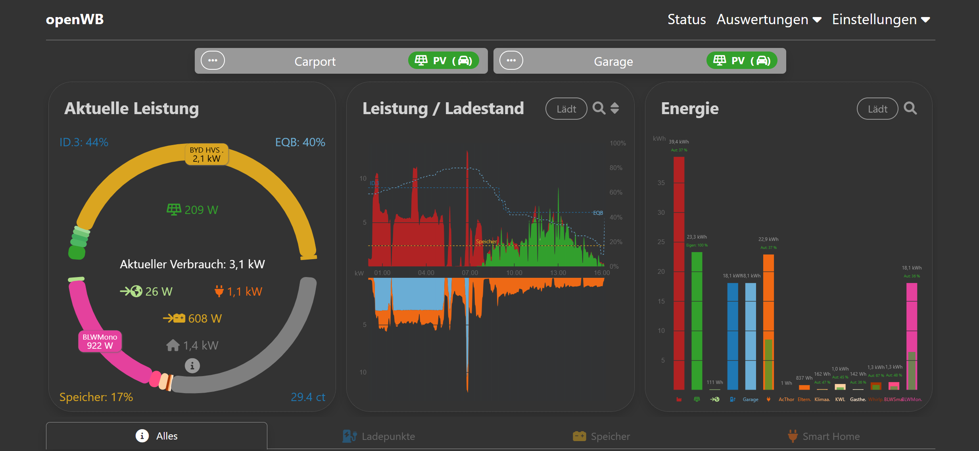Click house icon showing 1,4 kW
979x451 pixels.
(173, 345)
